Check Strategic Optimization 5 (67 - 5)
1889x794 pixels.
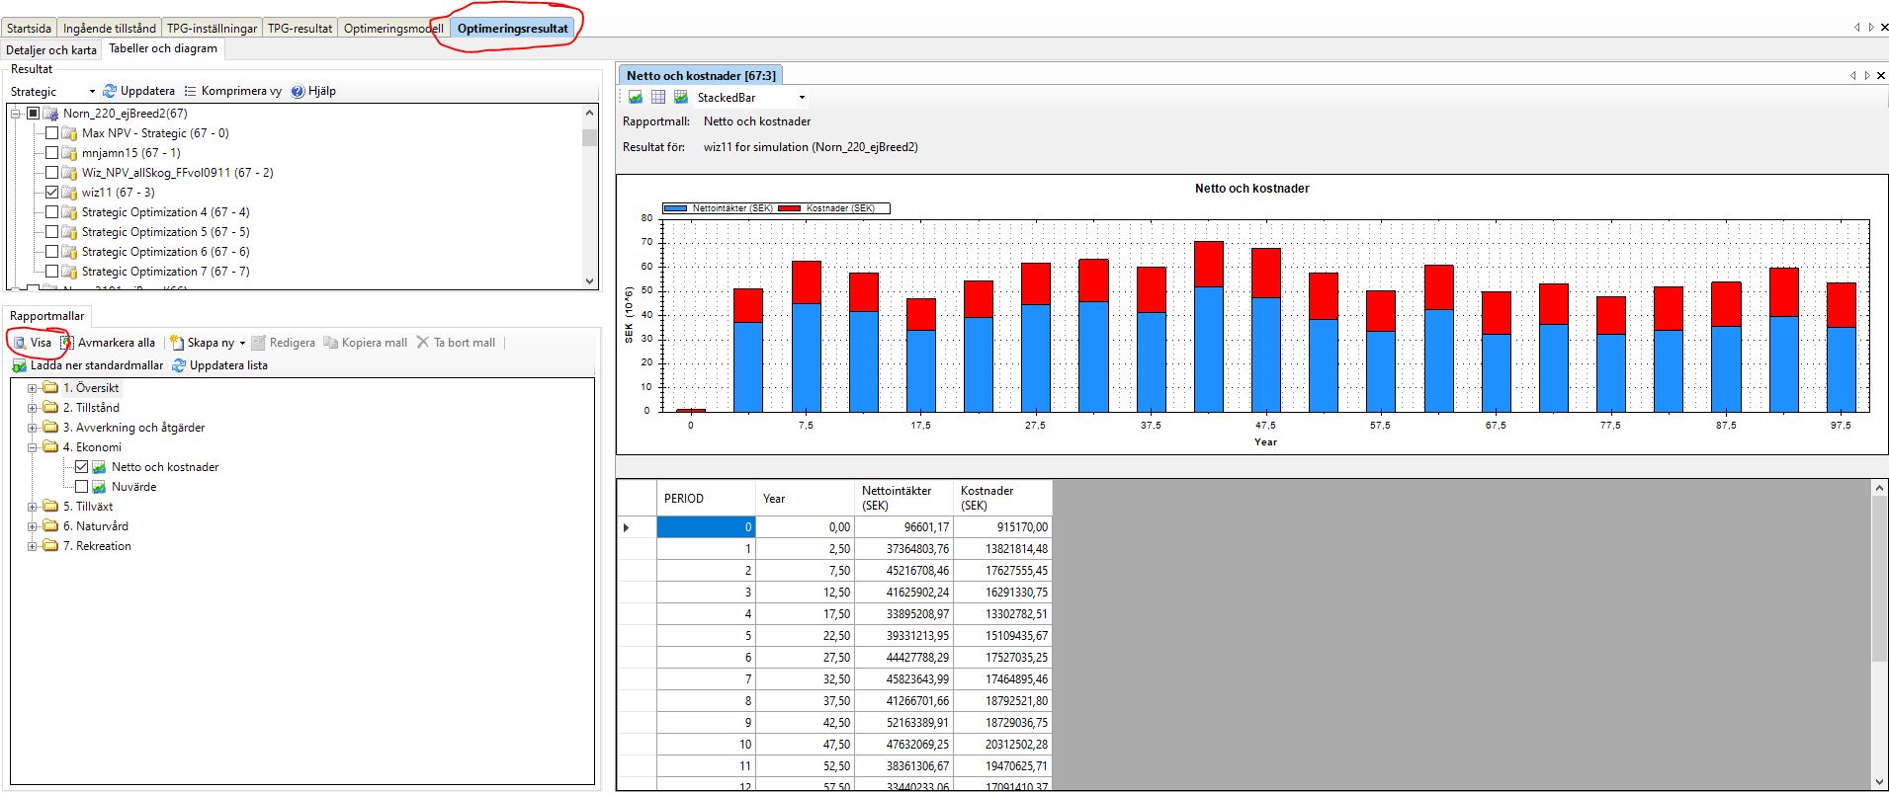pos(52,232)
